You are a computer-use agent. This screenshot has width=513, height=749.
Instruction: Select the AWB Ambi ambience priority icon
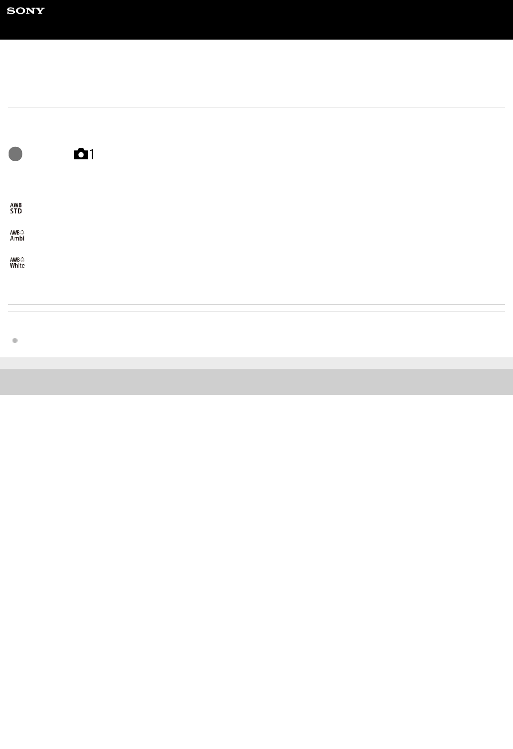coord(17,236)
